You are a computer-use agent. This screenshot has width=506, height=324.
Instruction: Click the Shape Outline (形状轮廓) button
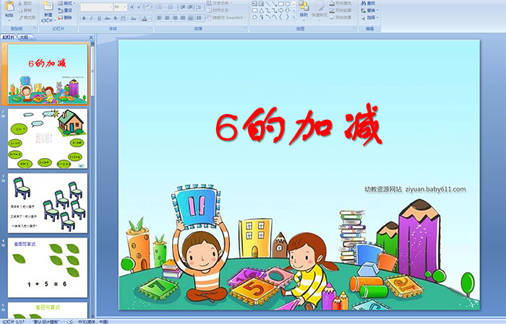342,10
